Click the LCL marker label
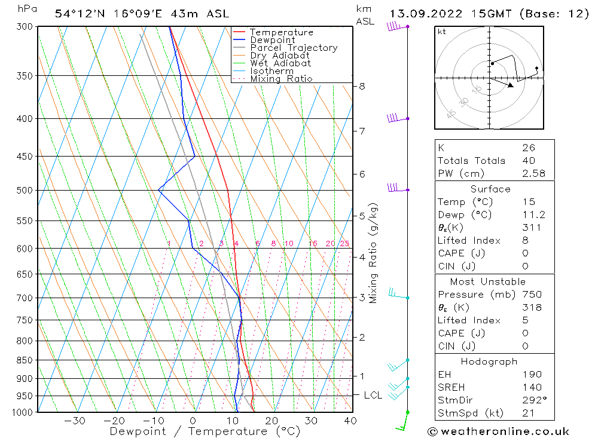Image resolution: width=598 pixels, height=438 pixels. point(373,396)
